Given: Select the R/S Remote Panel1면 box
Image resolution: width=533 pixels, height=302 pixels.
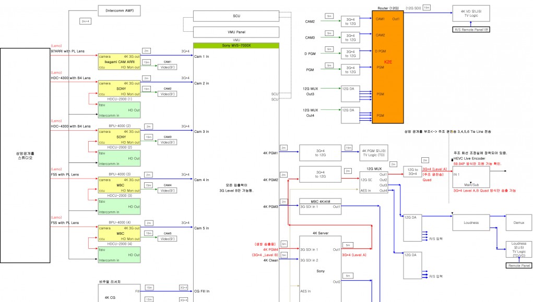Looking at the screenshot, I should click(471, 30).
